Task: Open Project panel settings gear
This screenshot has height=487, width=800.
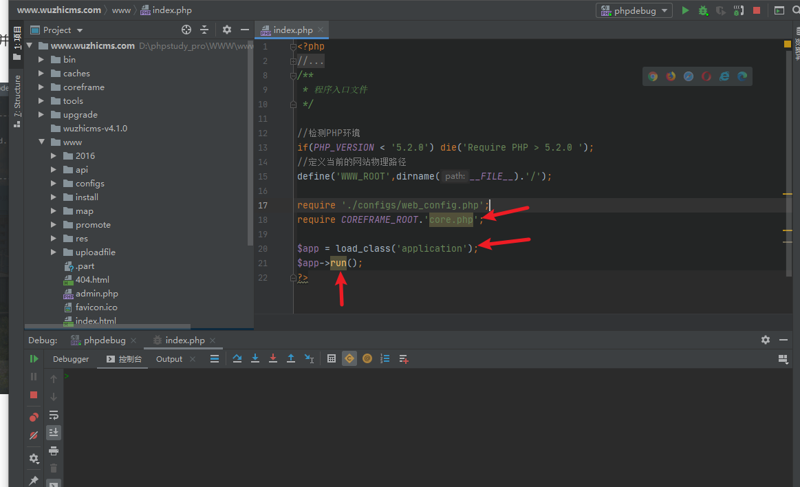Action: point(227,30)
